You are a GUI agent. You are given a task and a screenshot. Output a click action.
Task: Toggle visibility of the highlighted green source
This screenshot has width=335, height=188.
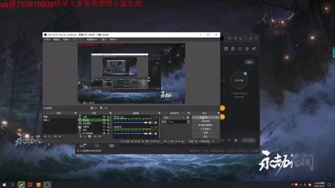pos(104,120)
